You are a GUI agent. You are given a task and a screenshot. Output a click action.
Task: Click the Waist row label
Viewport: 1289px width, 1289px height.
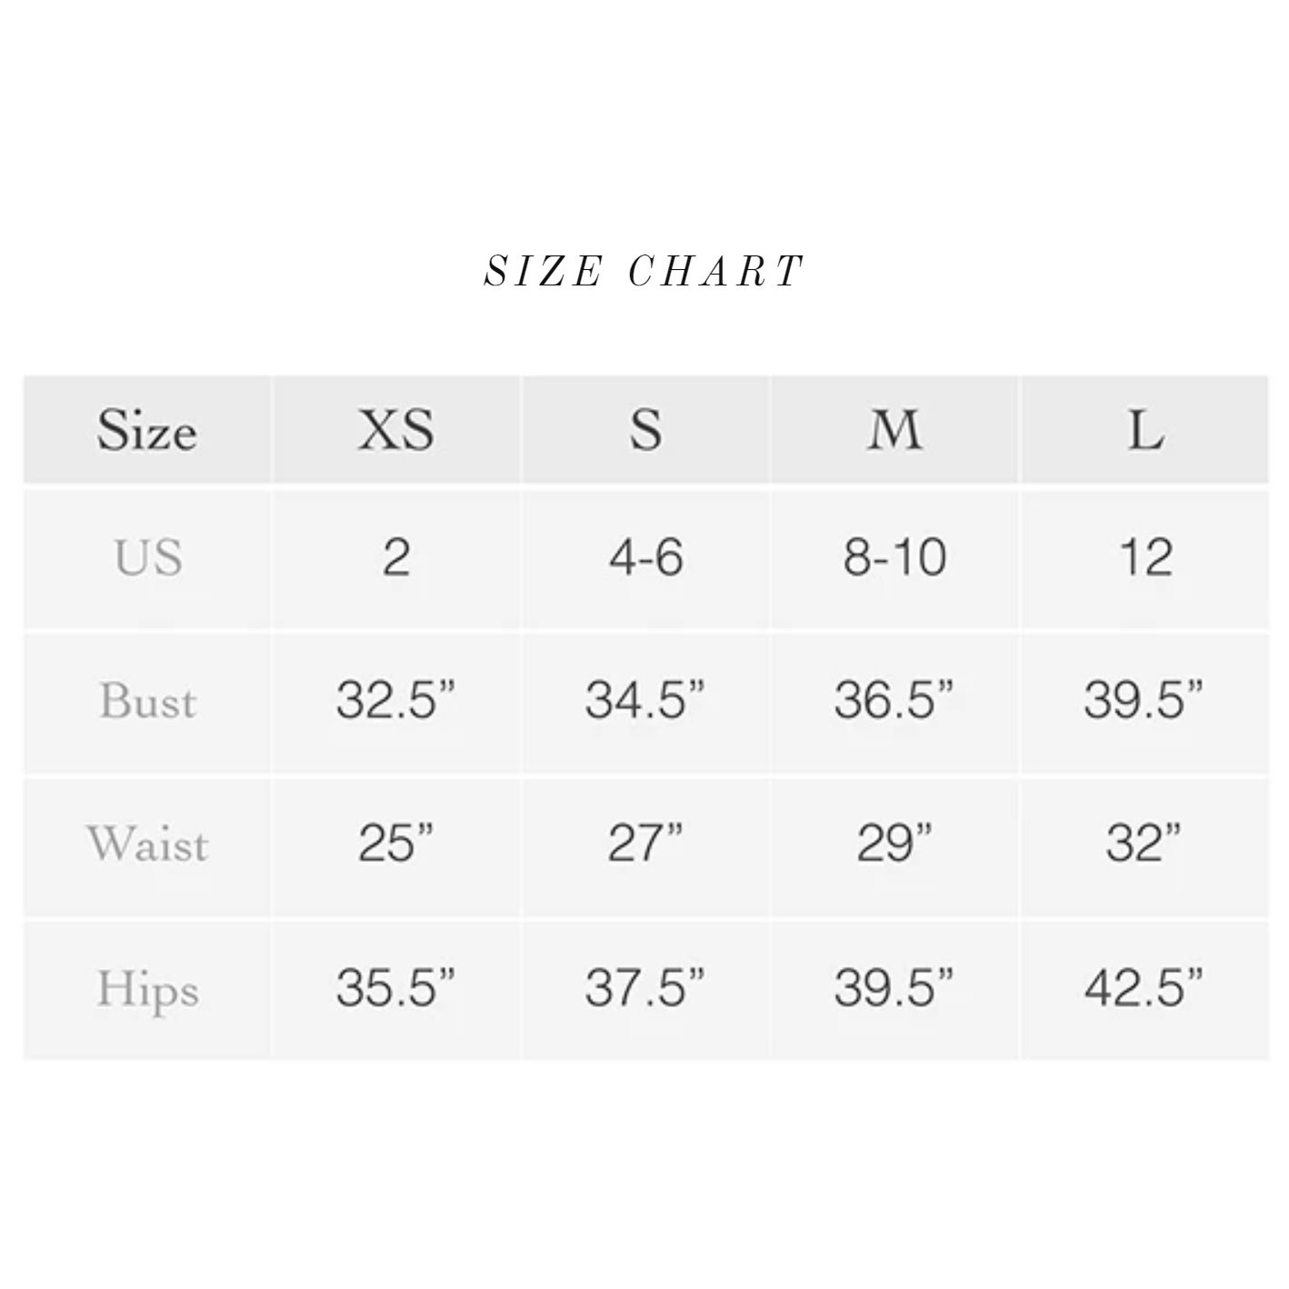click(146, 845)
